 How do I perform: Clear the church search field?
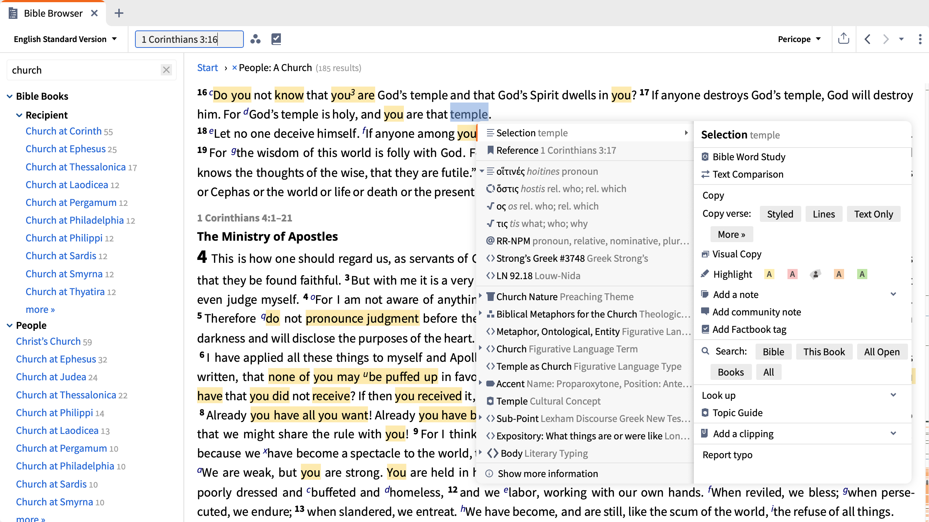point(167,70)
